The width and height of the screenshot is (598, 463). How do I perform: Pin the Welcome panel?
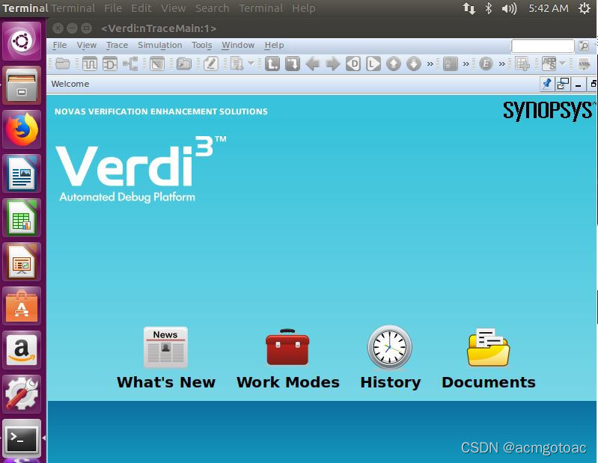pos(547,84)
